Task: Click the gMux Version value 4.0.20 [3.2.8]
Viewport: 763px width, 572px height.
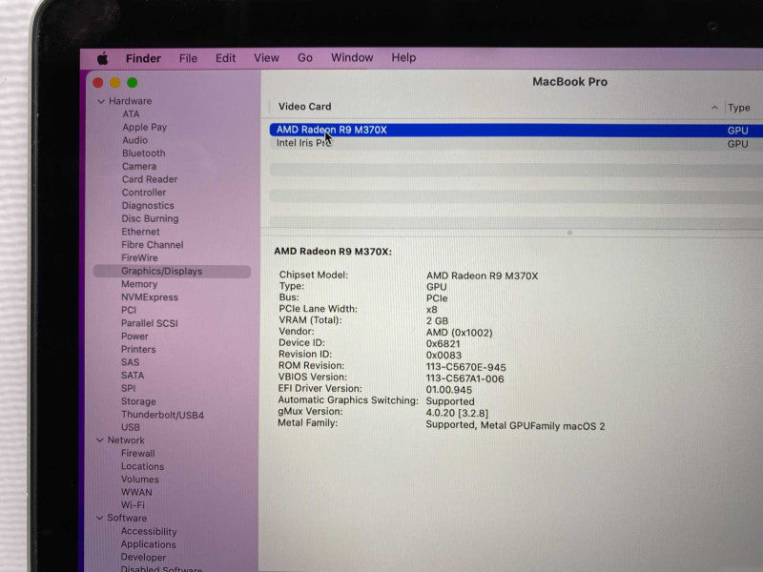Action: click(x=457, y=414)
